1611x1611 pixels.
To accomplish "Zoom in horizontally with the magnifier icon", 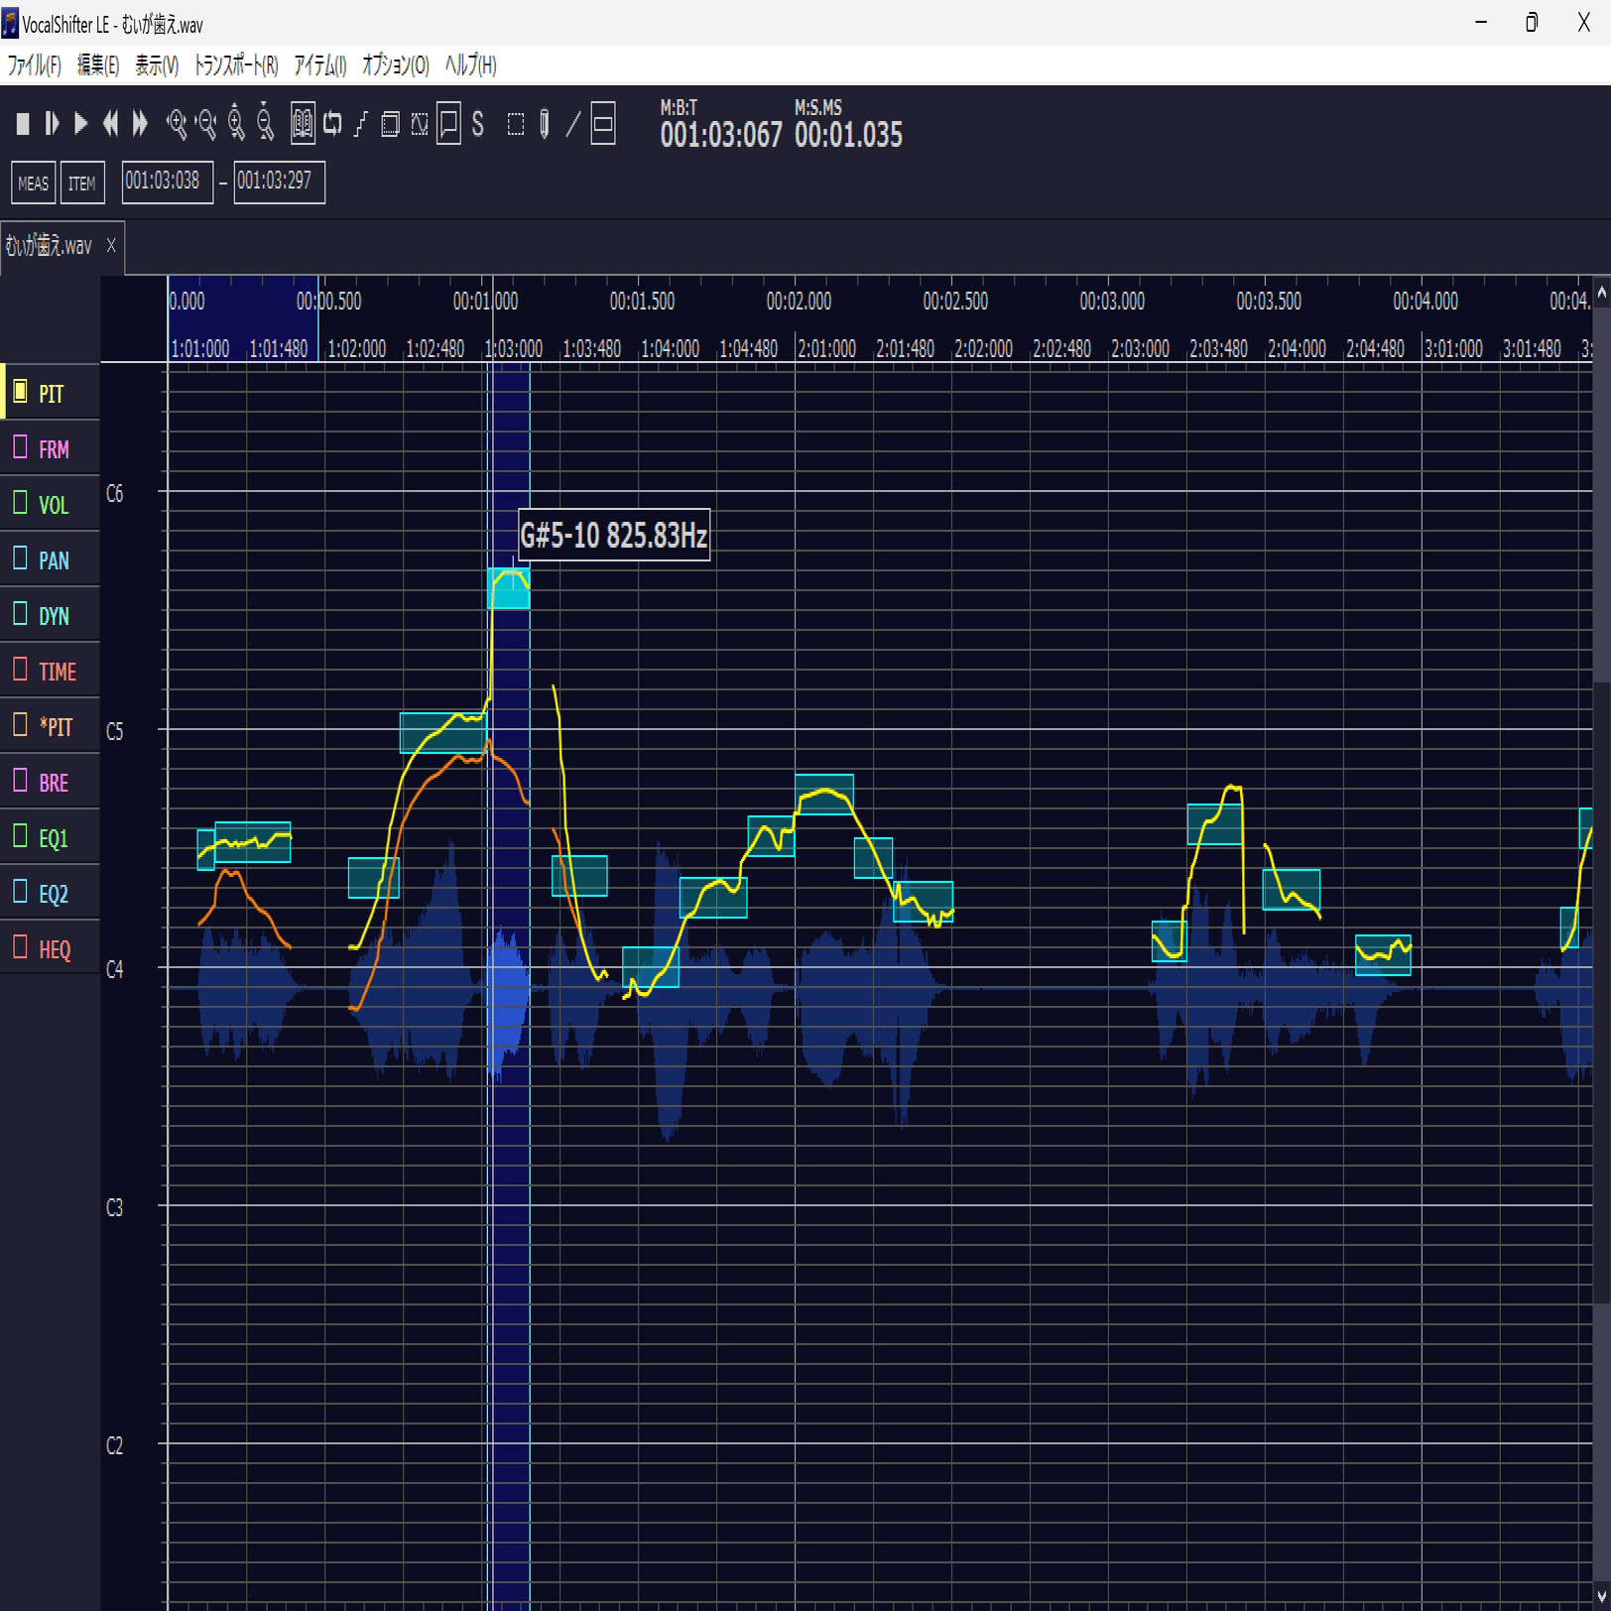I will (x=177, y=124).
